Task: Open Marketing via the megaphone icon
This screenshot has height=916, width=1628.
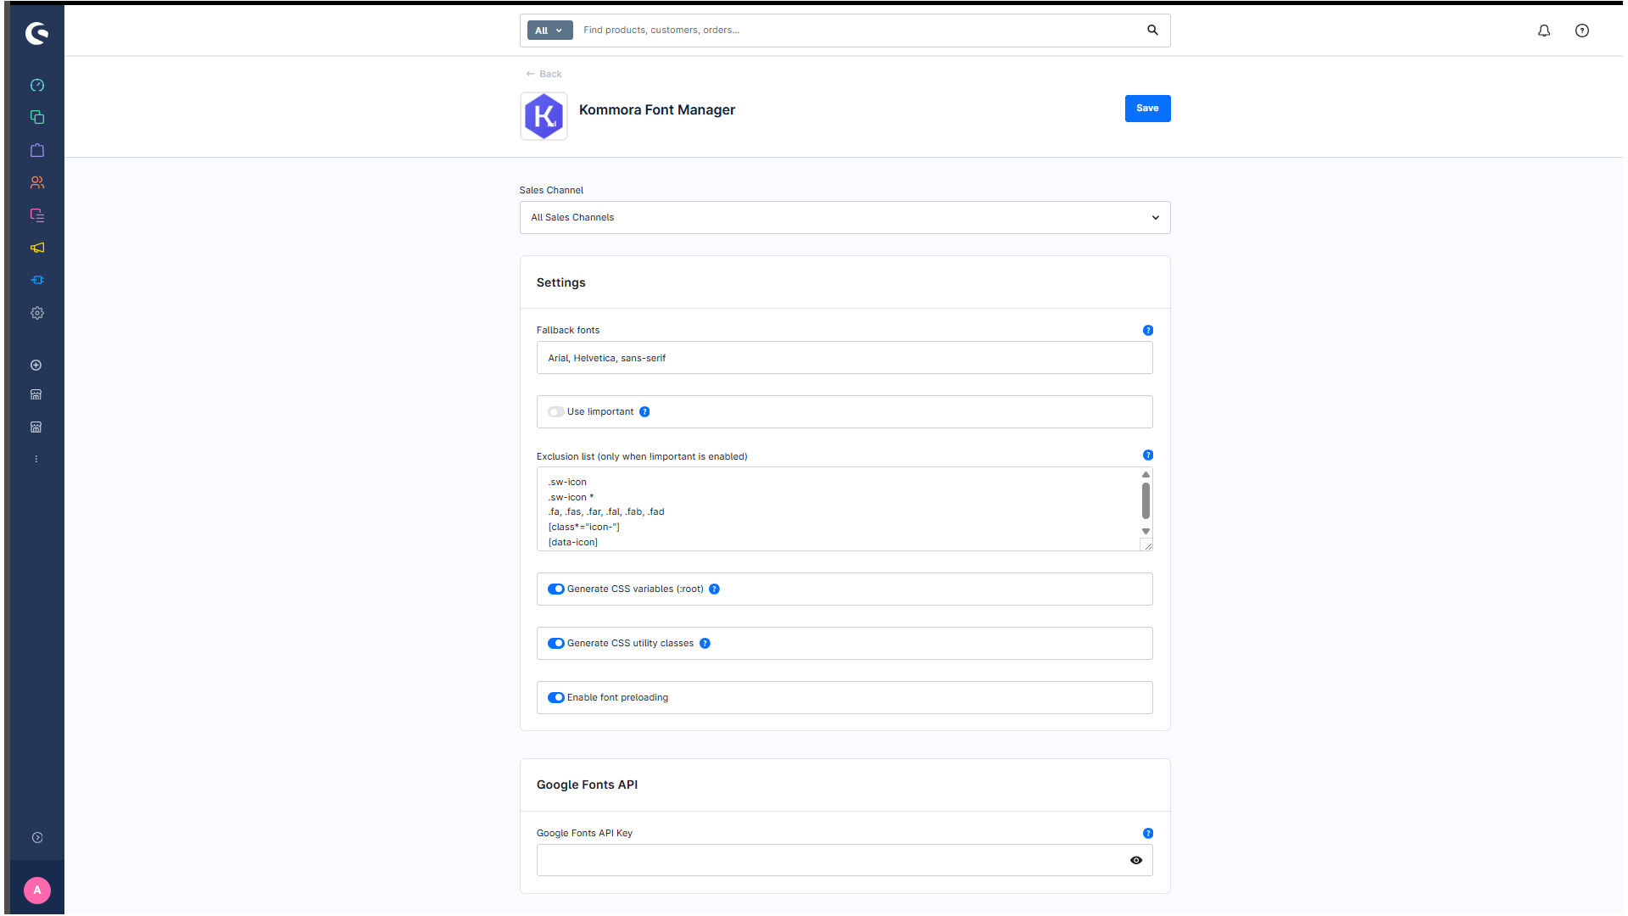Action: pos(37,248)
